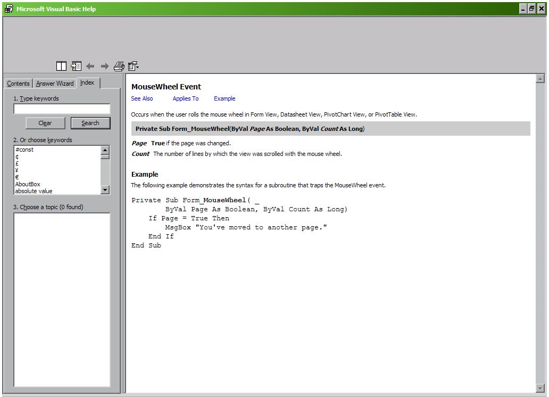Click the Example section heading

click(x=145, y=174)
